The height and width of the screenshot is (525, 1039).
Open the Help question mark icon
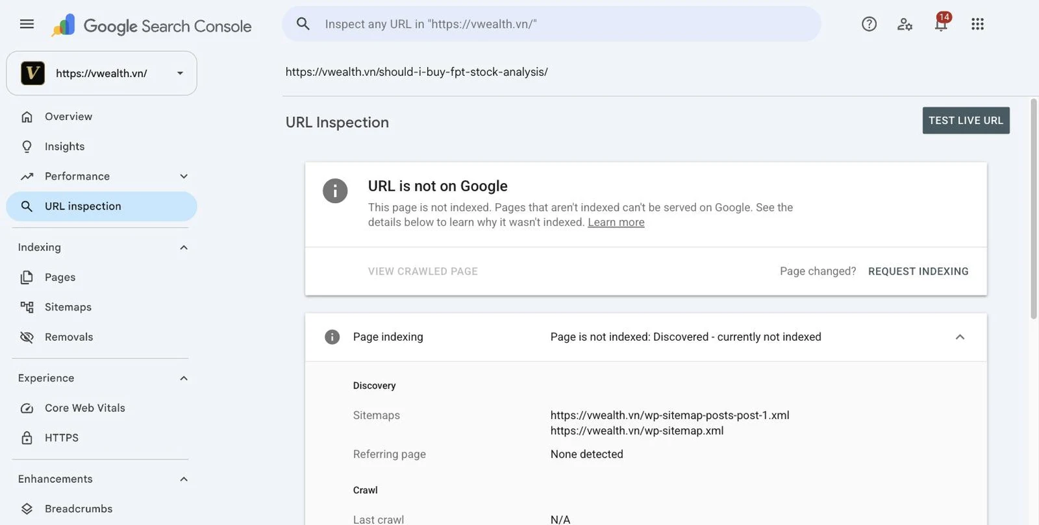[869, 24]
